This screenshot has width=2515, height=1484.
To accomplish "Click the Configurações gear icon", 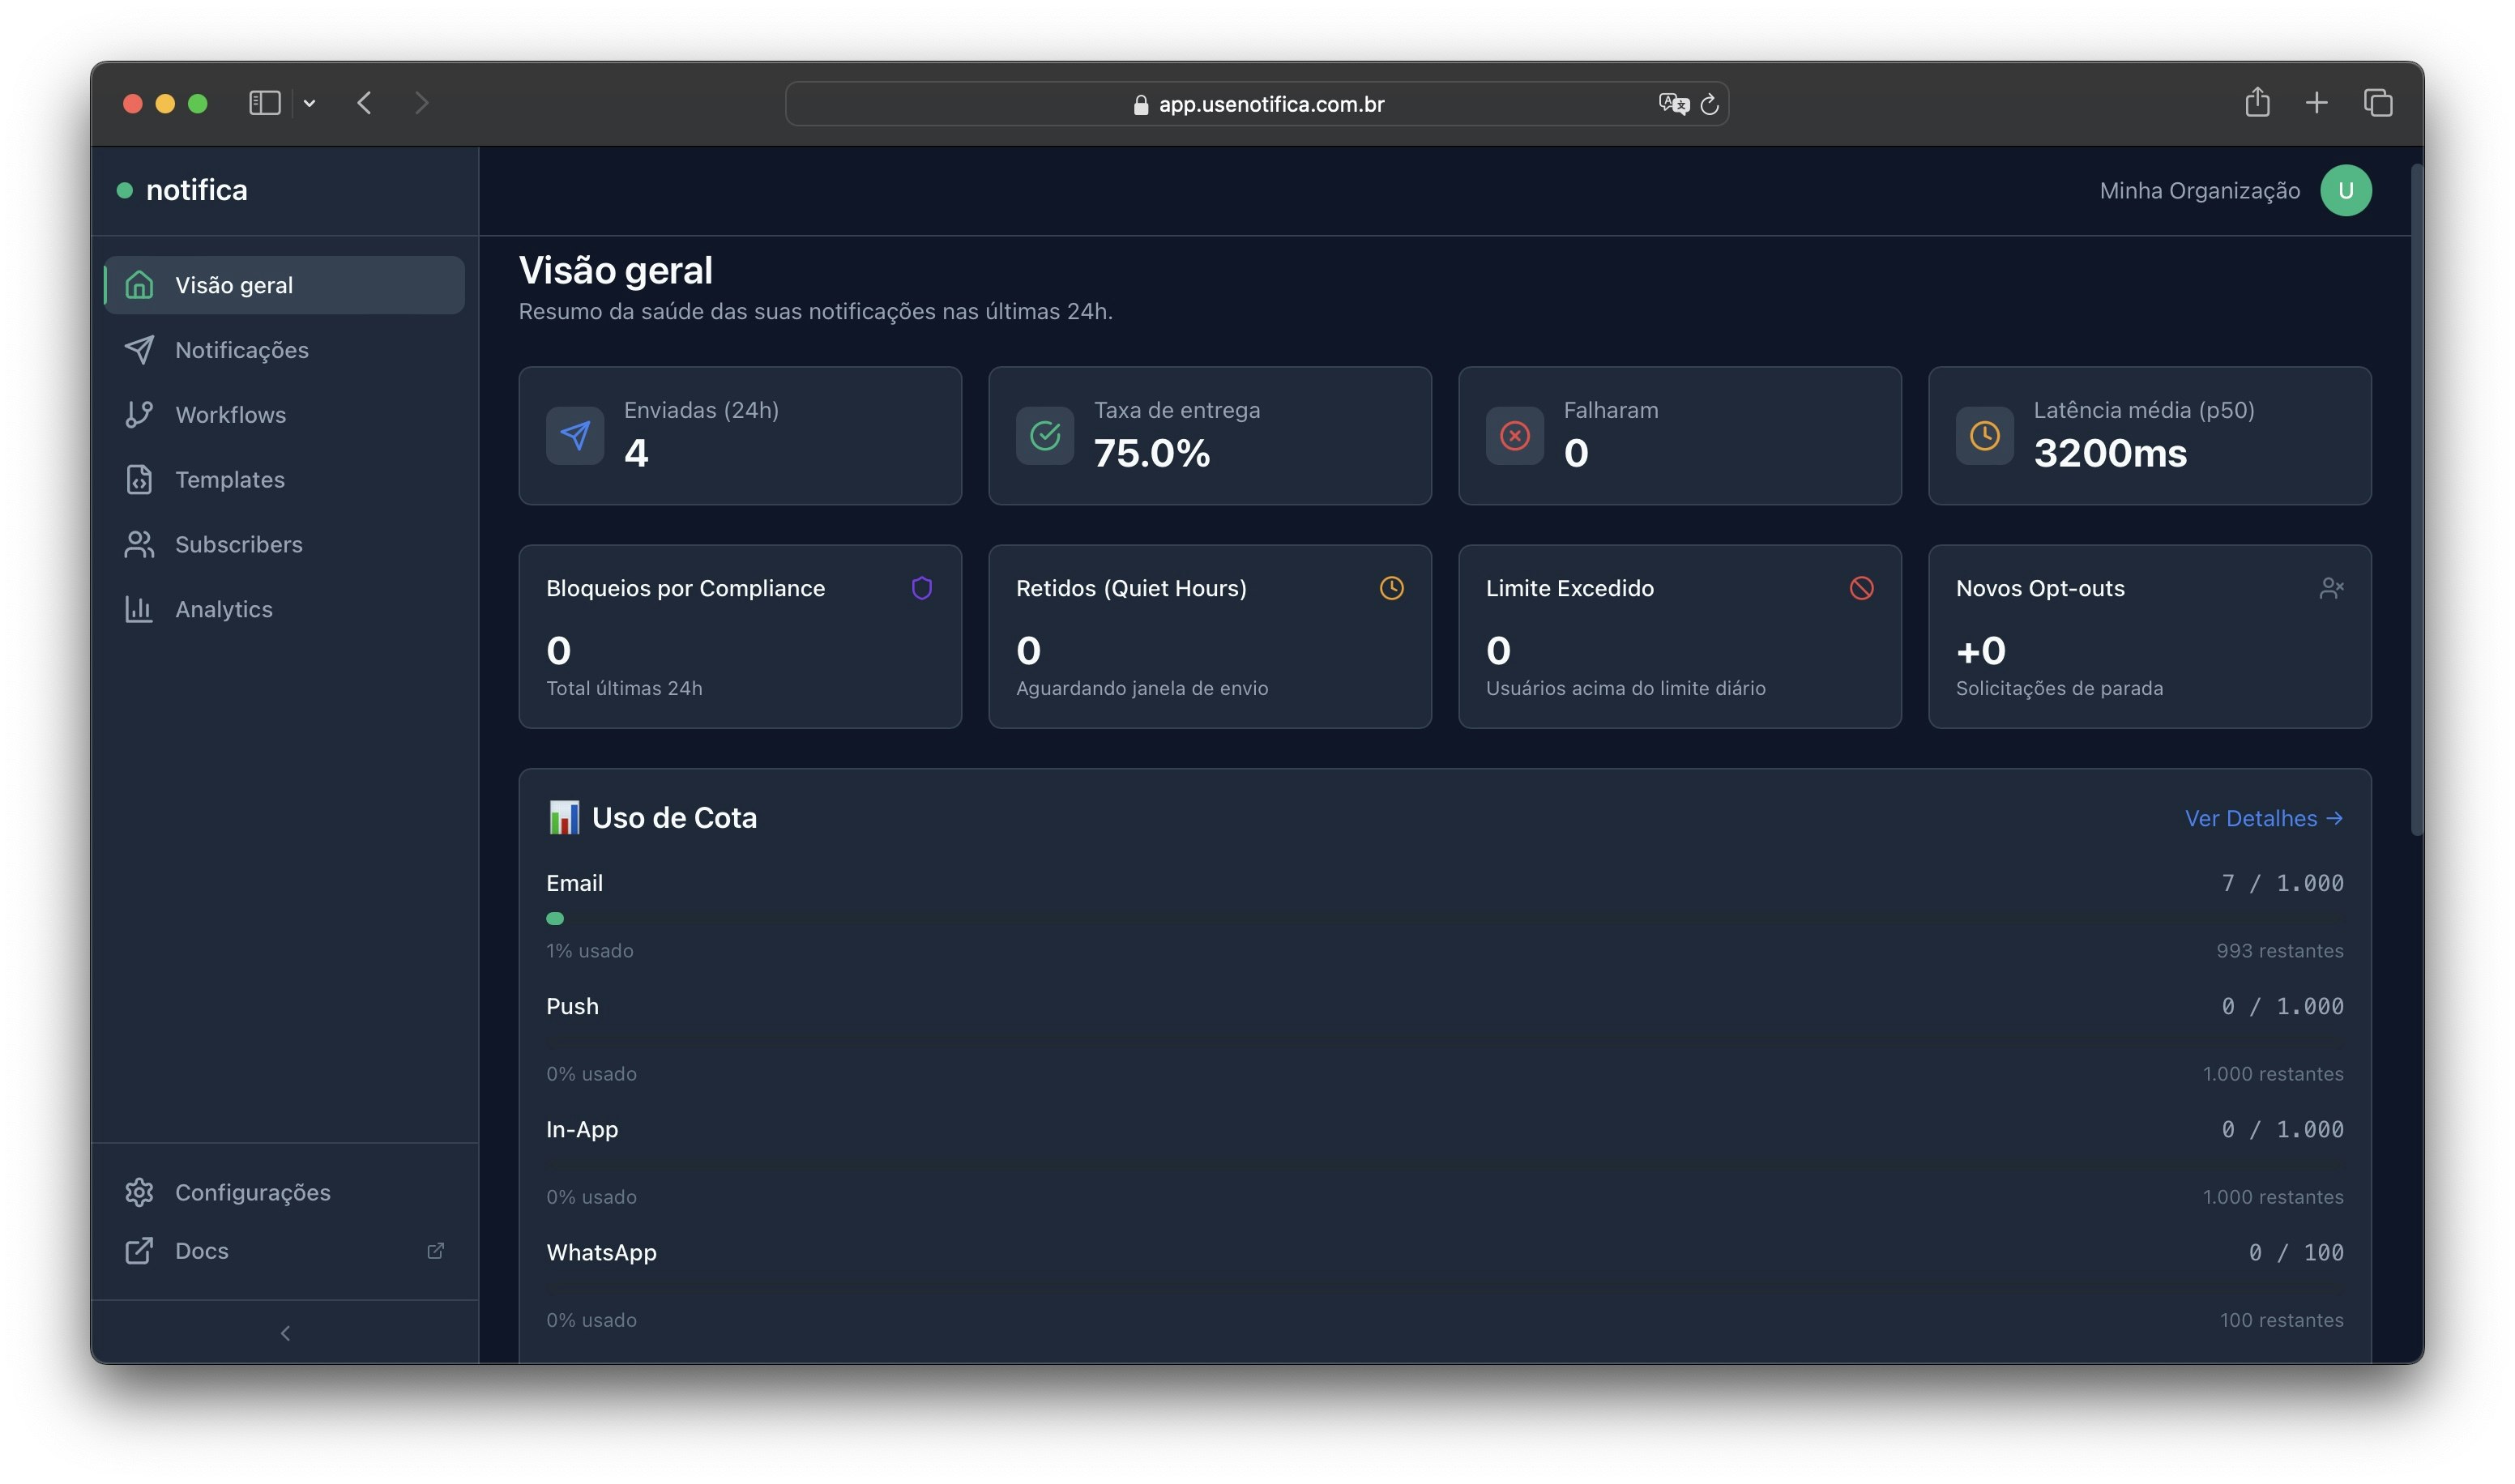I will point(139,1192).
